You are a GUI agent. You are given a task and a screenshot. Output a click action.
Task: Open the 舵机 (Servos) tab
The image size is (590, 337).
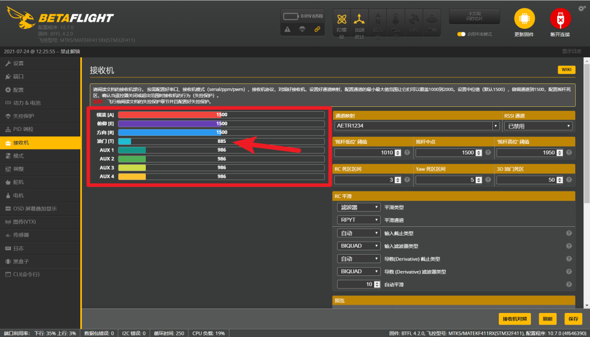[x=40, y=182]
